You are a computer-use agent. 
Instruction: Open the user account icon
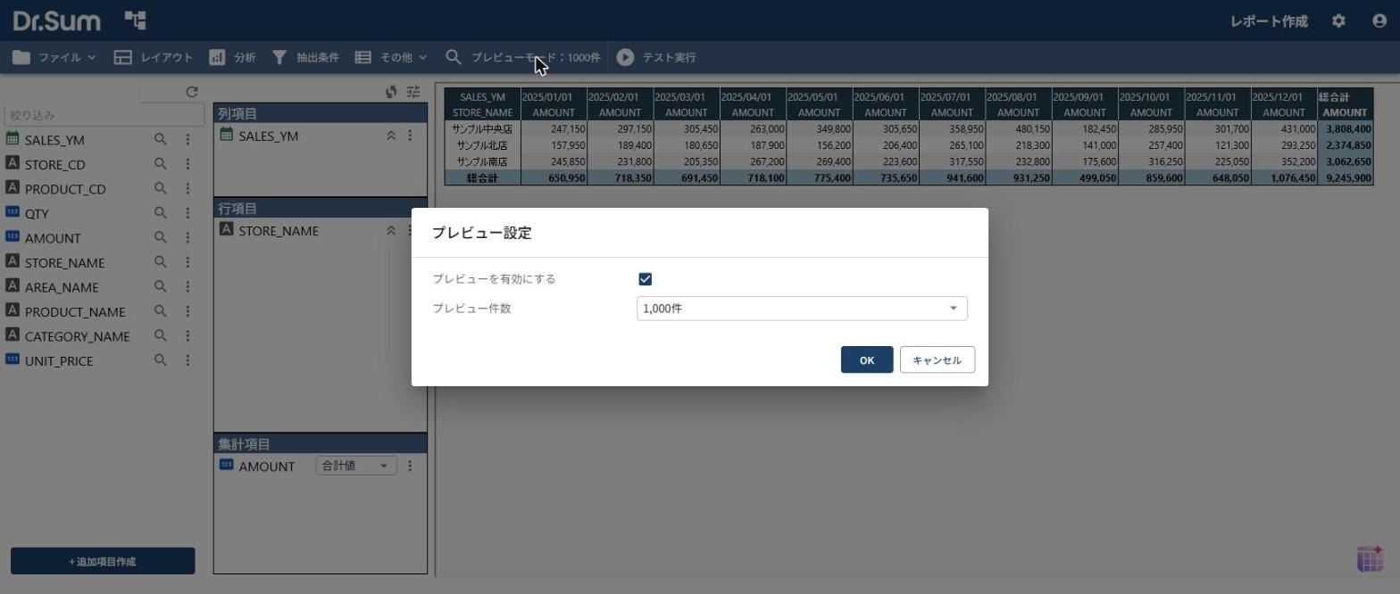(x=1379, y=21)
